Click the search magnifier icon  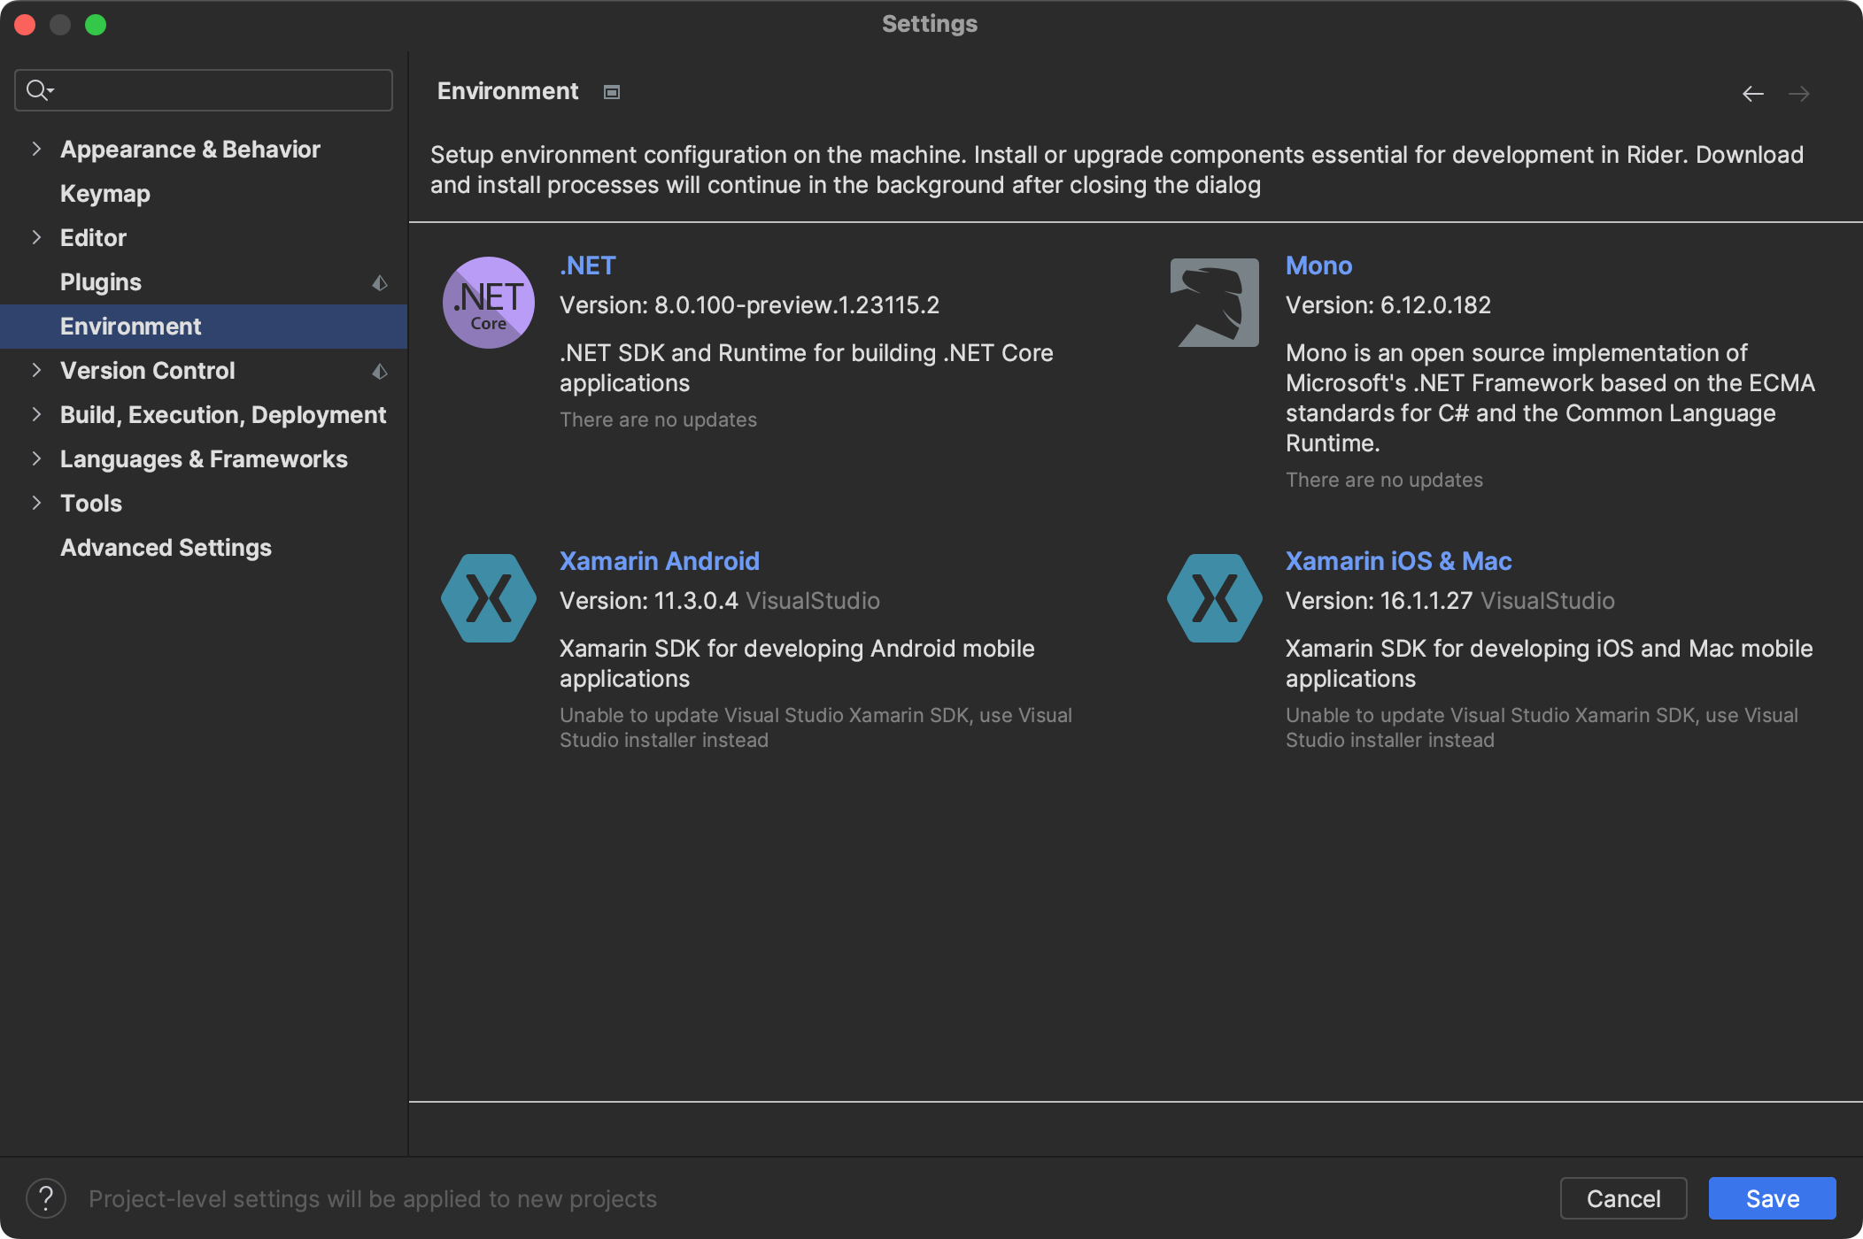coord(39,90)
